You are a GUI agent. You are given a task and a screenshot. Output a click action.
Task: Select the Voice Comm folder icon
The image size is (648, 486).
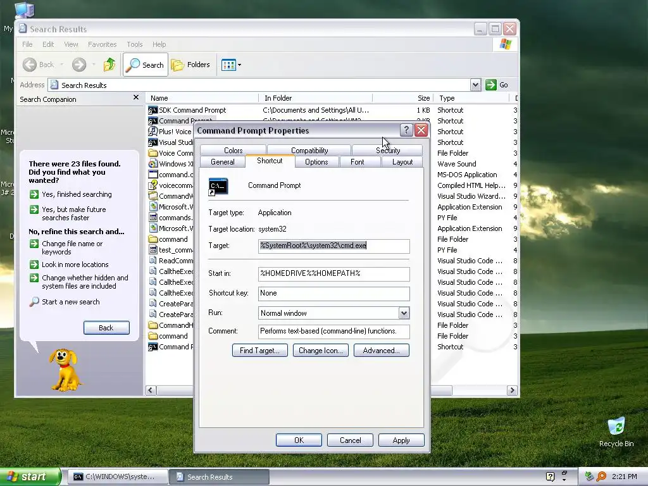pos(153,153)
